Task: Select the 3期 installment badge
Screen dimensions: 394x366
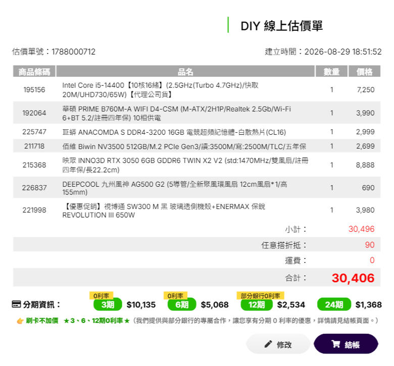Action: pos(108,304)
